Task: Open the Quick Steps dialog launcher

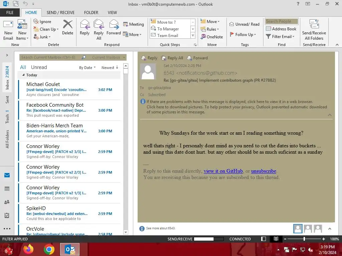Action: 195,45
